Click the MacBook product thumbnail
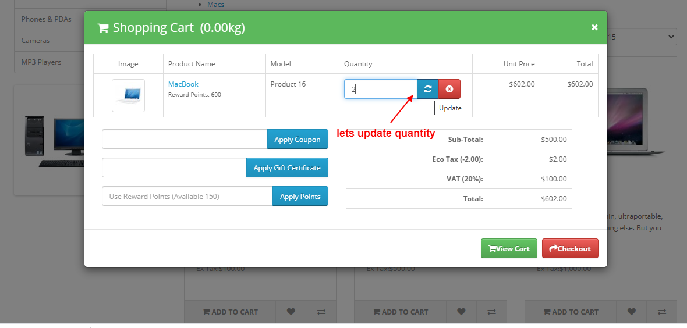687x328 pixels. click(128, 95)
